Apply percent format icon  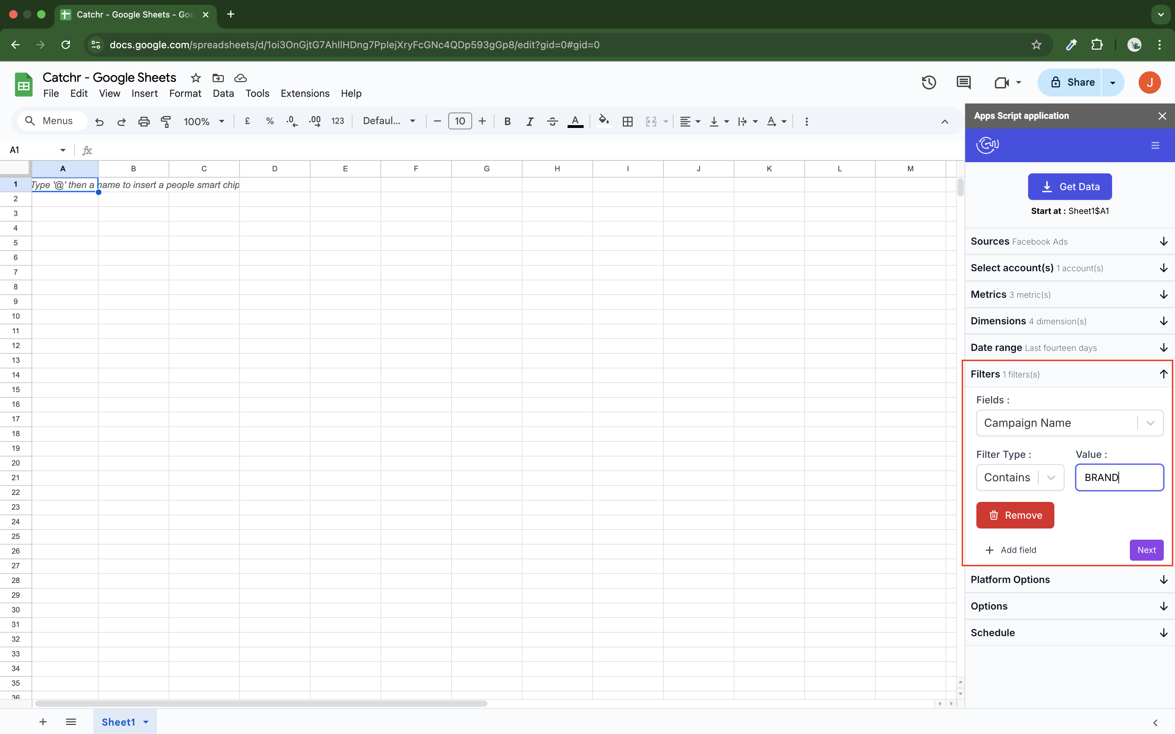(270, 121)
